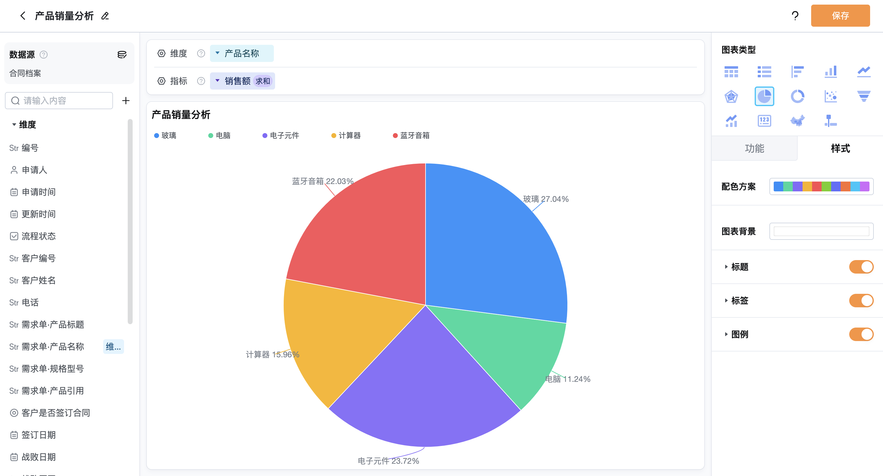Screen dimensions: 883x476
Task: Add a field with the plus icon
Action: point(126,101)
